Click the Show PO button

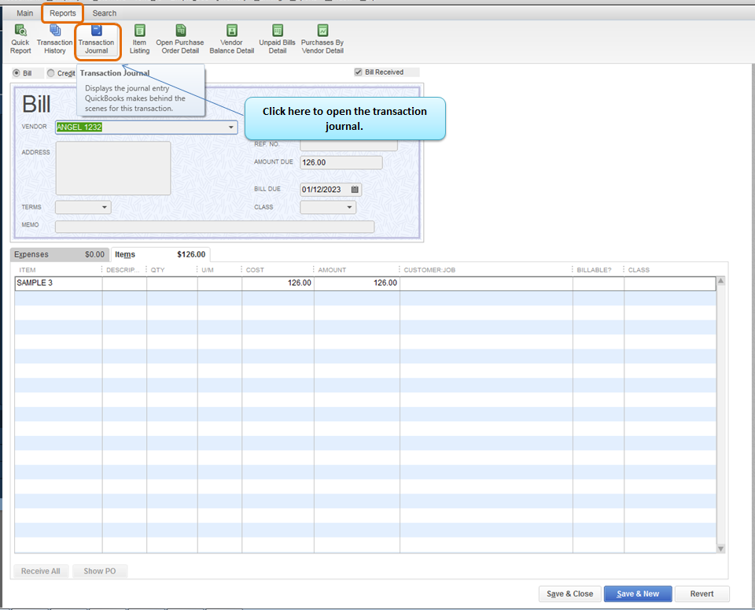[100, 571]
